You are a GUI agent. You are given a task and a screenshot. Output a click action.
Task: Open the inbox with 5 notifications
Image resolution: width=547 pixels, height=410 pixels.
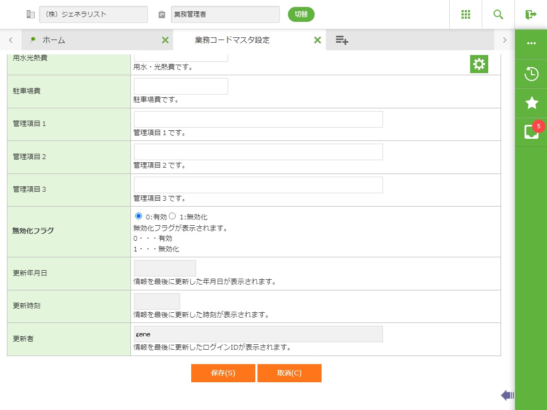point(531,131)
